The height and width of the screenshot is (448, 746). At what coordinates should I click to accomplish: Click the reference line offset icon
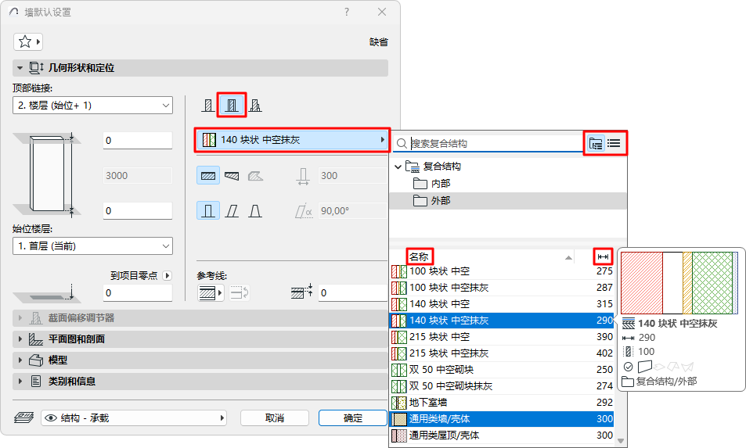(x=301, y=291)
